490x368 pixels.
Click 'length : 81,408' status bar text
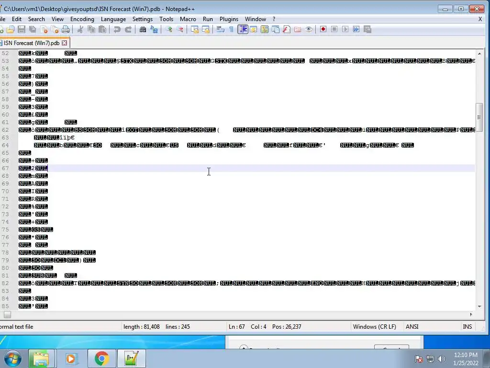pos(141,327)
